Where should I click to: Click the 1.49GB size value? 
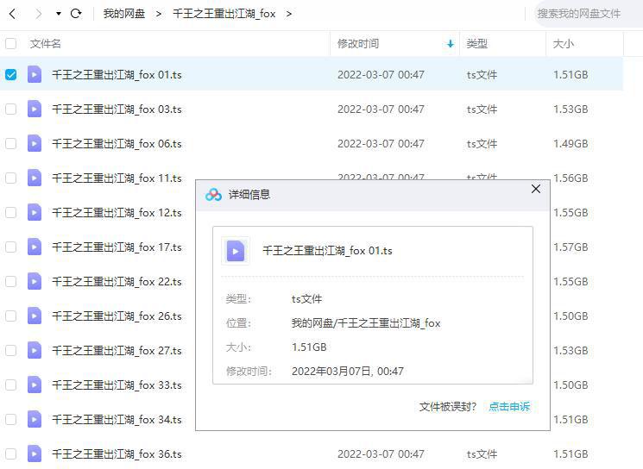point(571,144)
